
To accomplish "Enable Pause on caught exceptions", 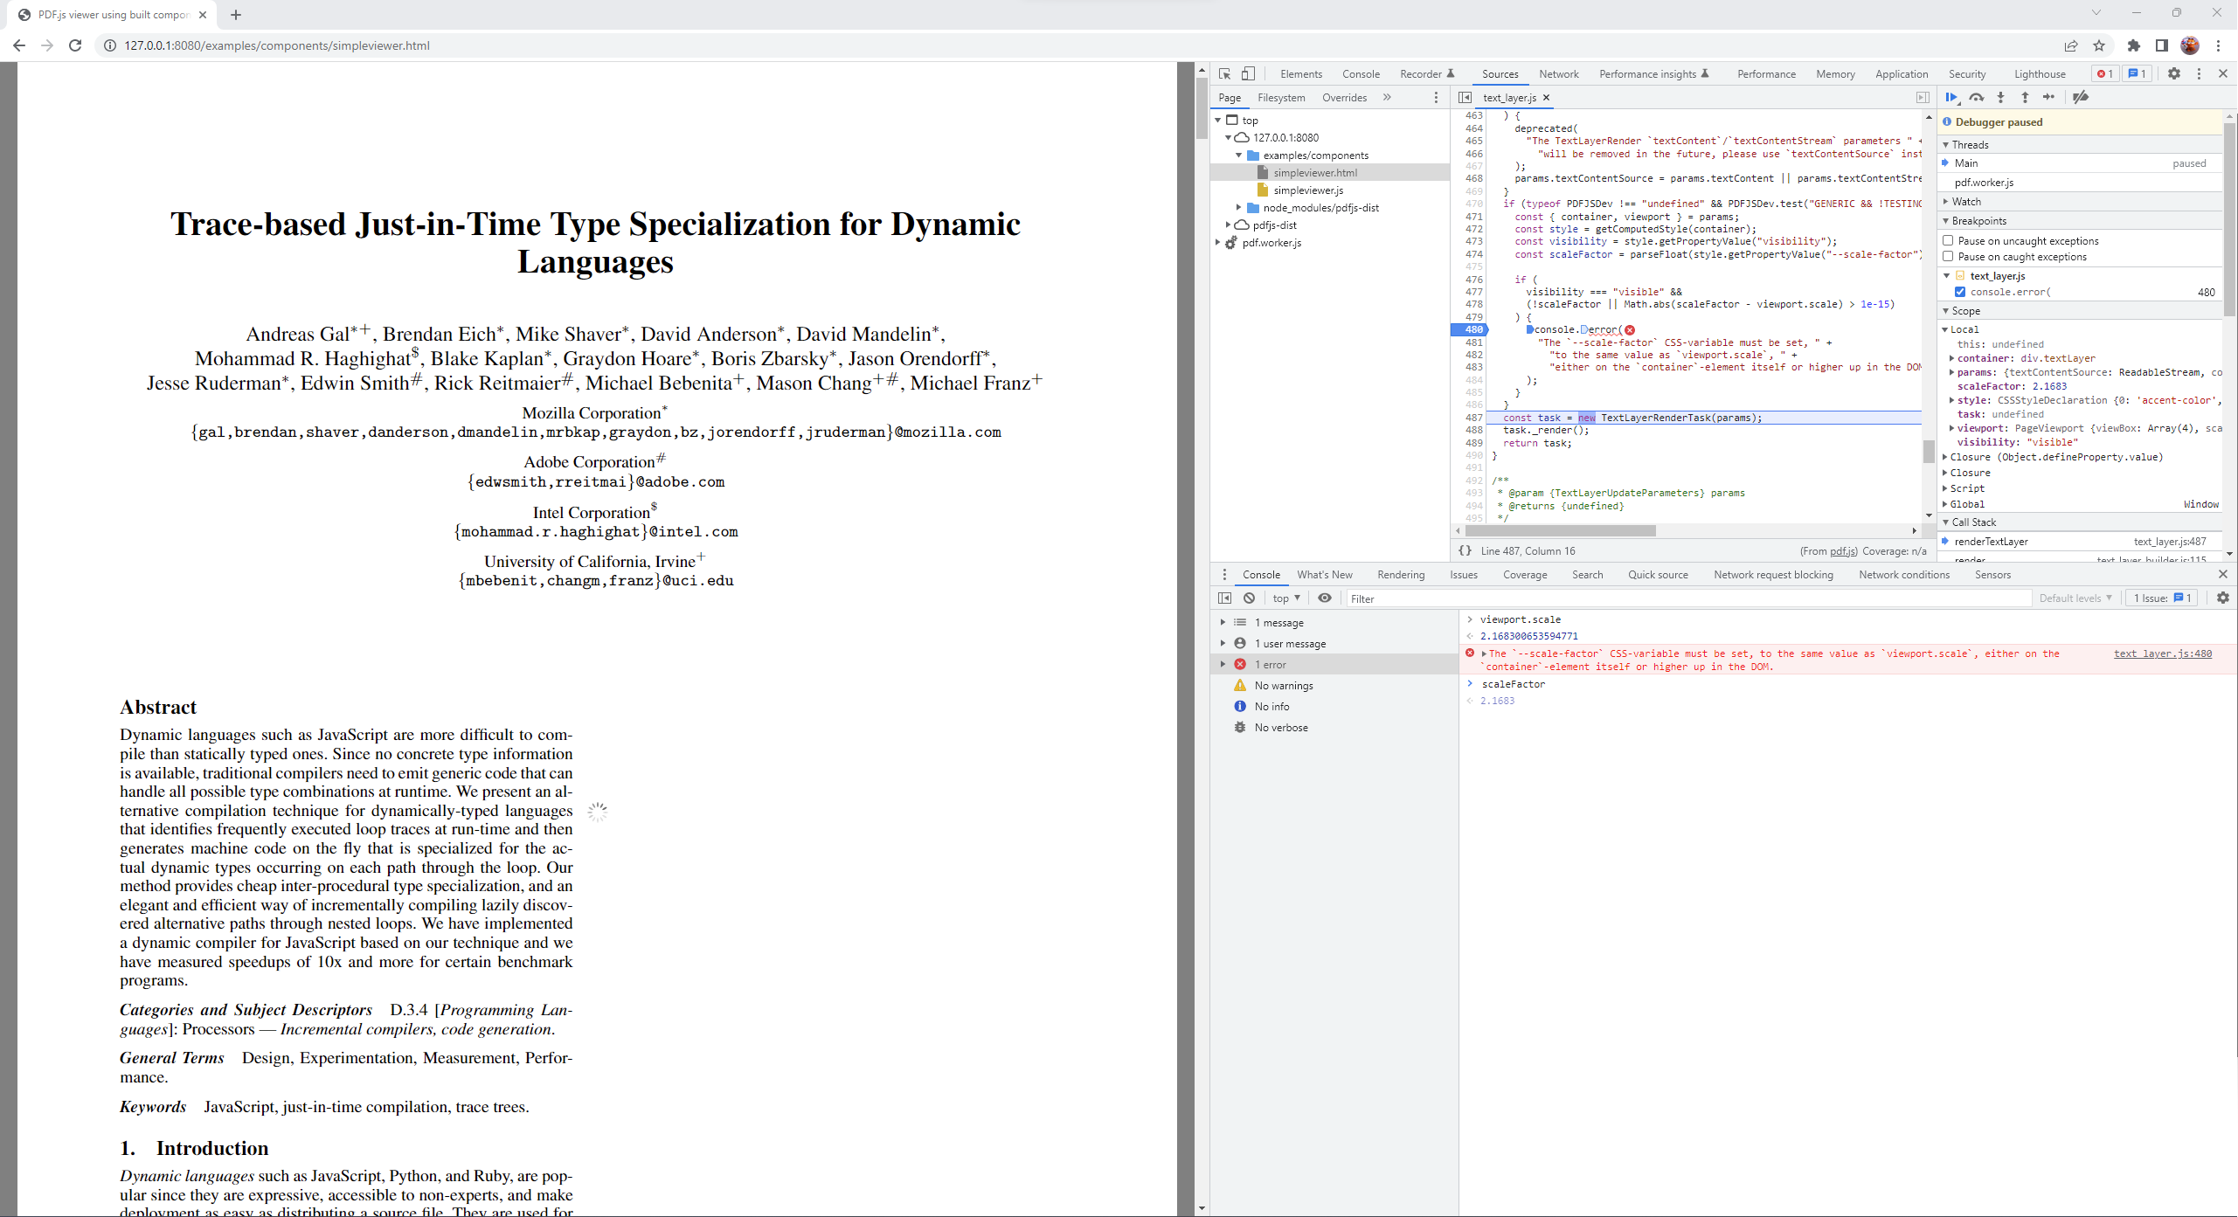I will click(1948, 256).
